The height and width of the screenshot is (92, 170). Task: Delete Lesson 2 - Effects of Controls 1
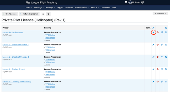point(158,44)
